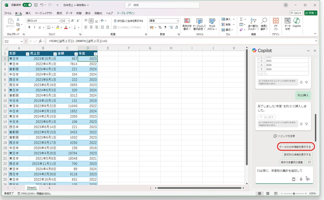The height and width of the screenshot is (200, 324).
Task: Thumbs up the '年度を列Dに挿入' reply
Action: coord(301,124)
